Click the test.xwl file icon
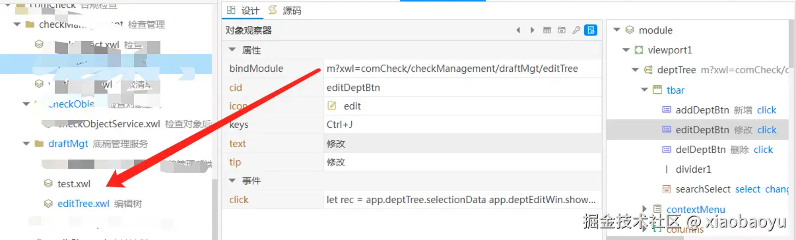This screenshot has height=240, width=796. click(48, 184)
